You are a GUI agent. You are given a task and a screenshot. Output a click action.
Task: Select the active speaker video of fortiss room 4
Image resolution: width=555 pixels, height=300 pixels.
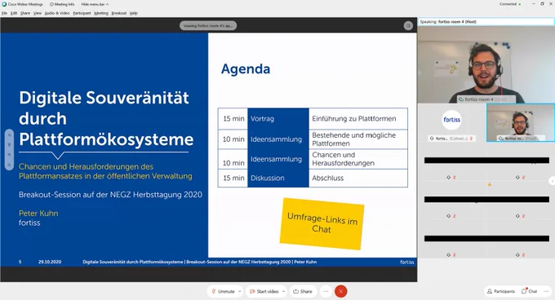coord(486,64)
